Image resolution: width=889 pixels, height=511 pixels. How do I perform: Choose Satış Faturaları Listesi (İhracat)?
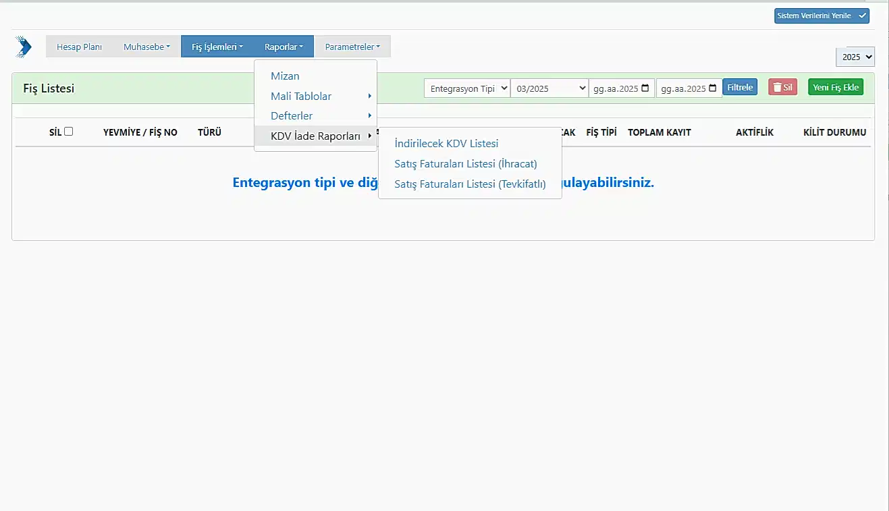(465, 163)
